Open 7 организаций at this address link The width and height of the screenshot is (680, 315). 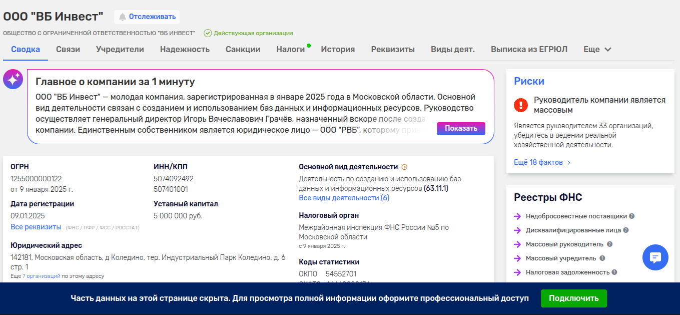click(42, 276)
